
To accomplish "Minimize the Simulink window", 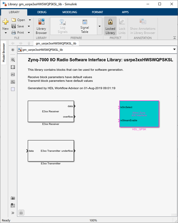I will [148, 4].
